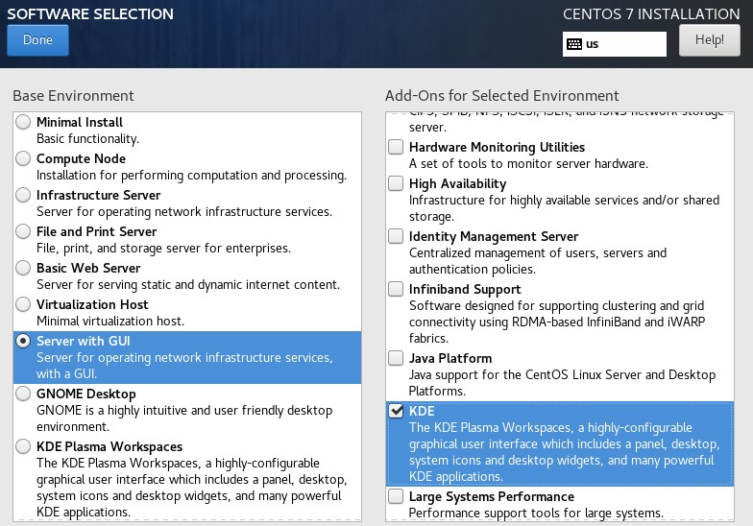Click 'Installation for performing computation and processing.'
This screenshot has height=526, width=753.
pyautogui.click(x=192, y=175)
